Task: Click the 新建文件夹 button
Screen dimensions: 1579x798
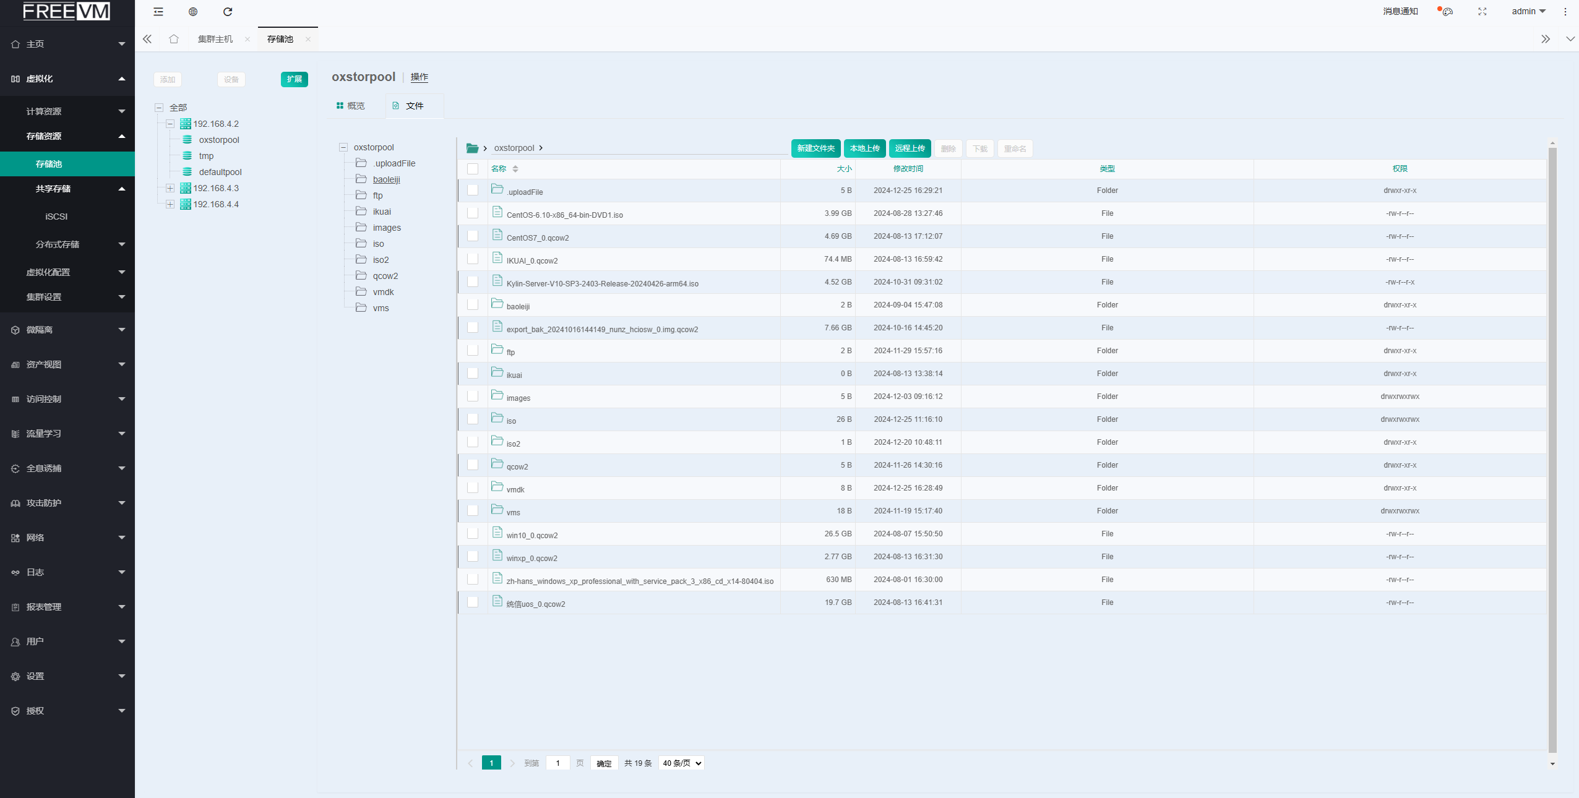Action: point(815,148)
